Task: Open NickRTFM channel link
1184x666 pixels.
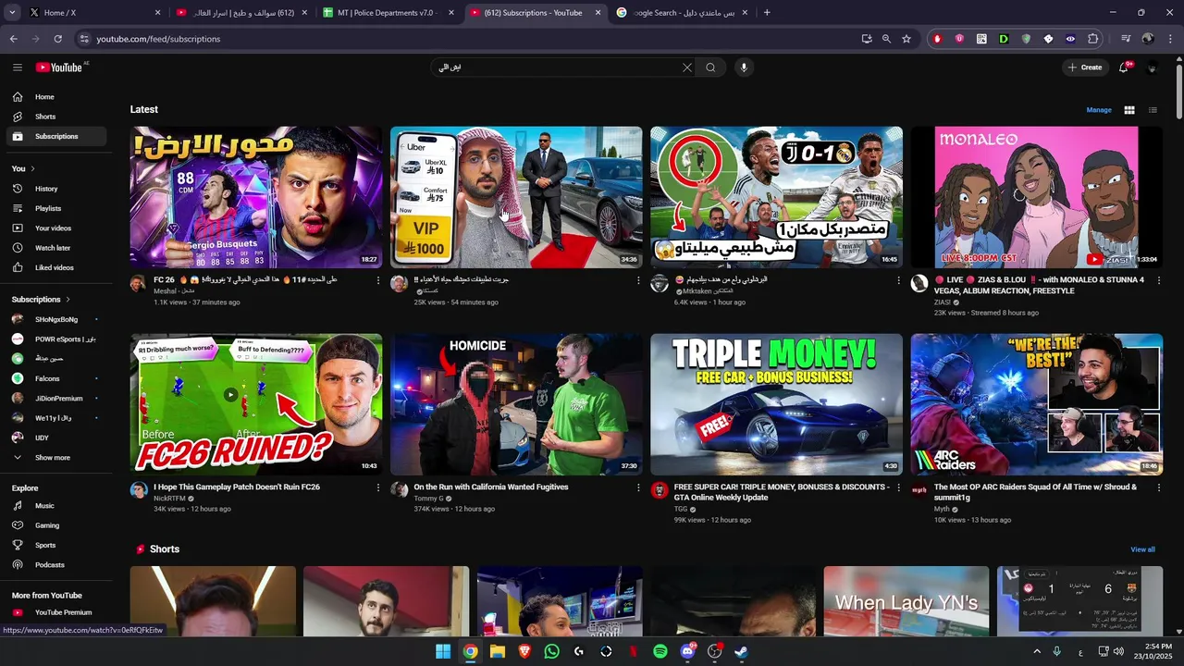Action: pos(168,499)
